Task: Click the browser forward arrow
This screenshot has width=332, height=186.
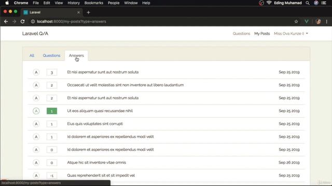Action: click(x=14, y=22)
